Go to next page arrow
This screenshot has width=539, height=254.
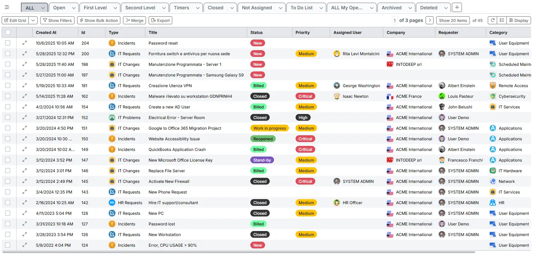430,20
